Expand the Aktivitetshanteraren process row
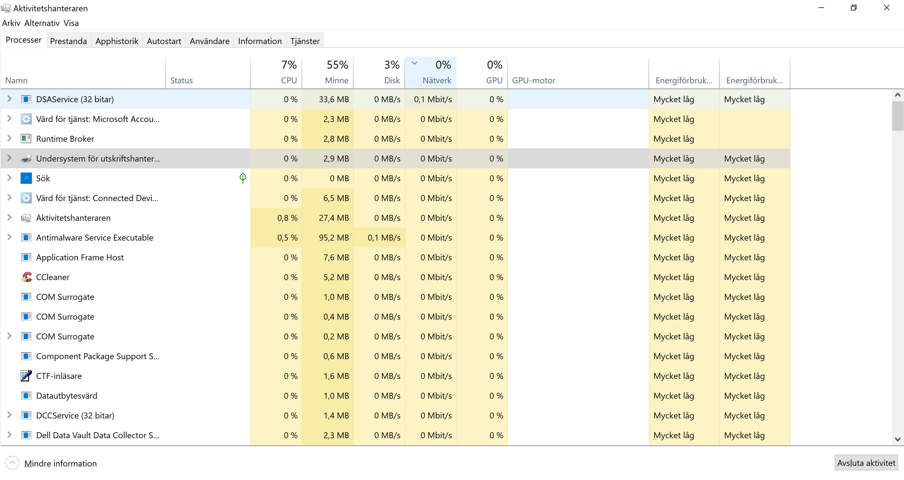The width and height of the screenshot is (904, 480). coord(10,217)
